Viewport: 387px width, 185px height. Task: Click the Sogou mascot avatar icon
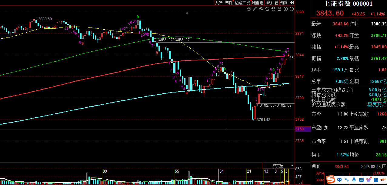[383, 180]
